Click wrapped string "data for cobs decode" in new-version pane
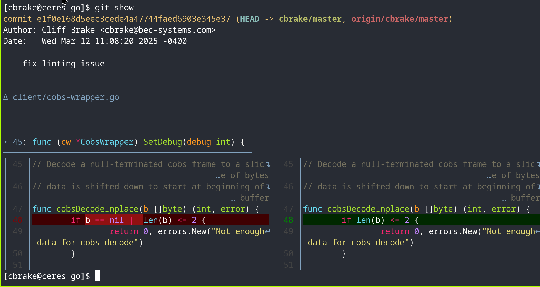 coord(356,243)
